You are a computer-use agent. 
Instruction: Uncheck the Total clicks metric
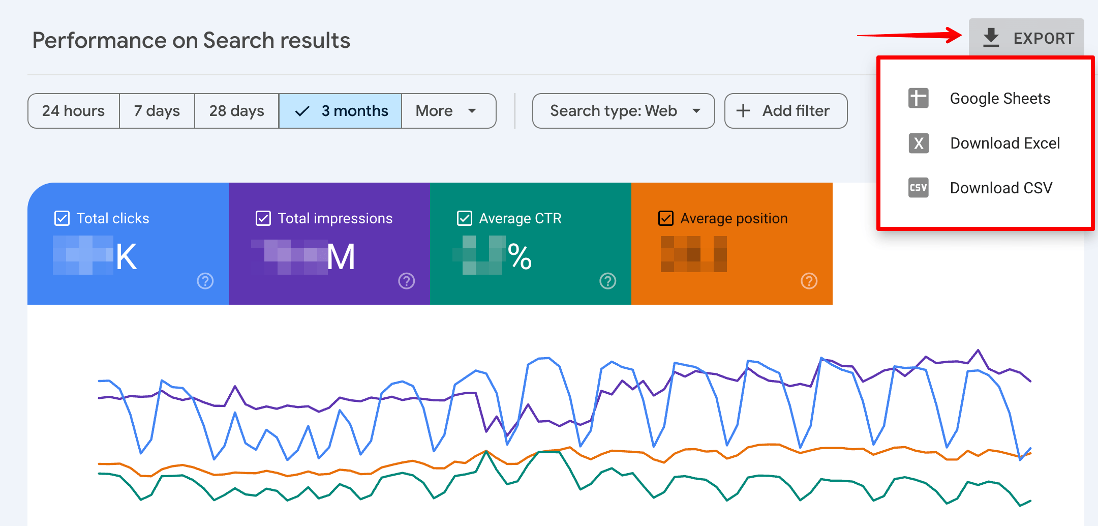[62, 218]
